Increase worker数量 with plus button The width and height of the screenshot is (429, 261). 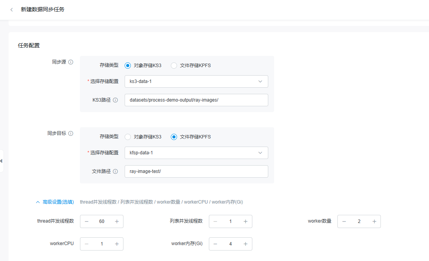pyautogui.click(x=374, y=221)
